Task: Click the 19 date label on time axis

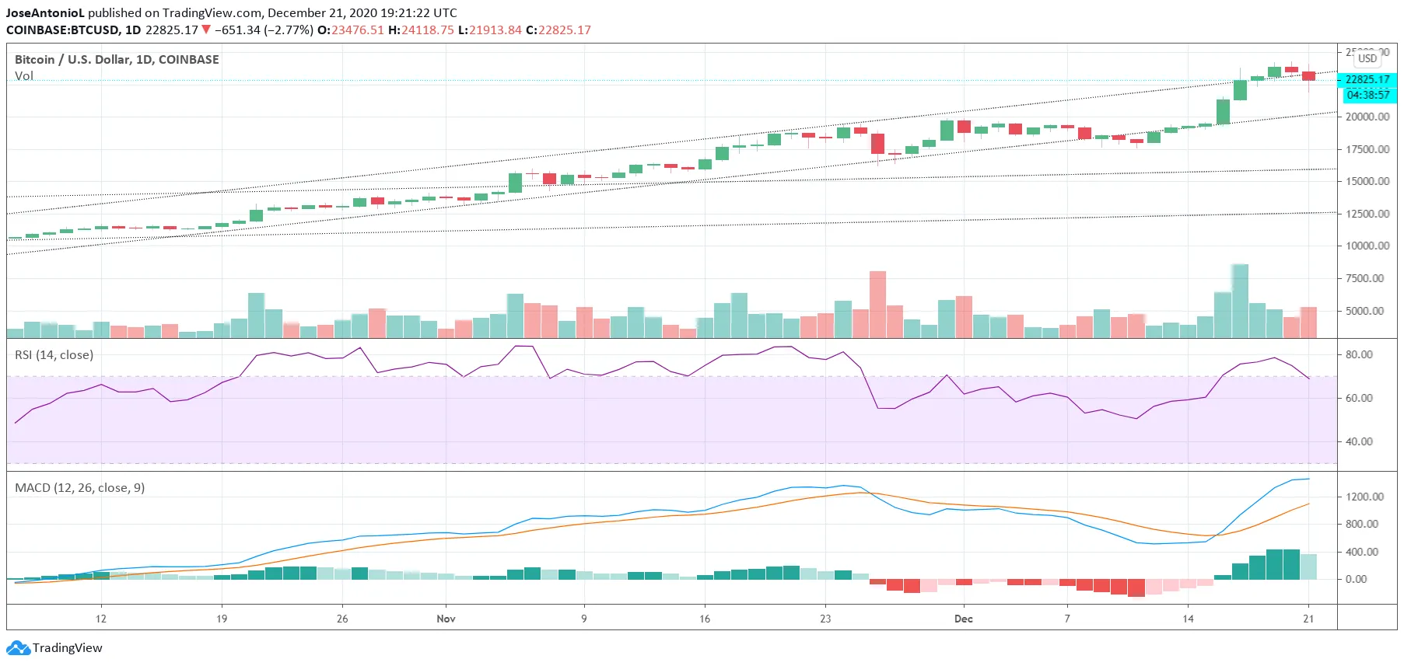Action: point(222,619)
